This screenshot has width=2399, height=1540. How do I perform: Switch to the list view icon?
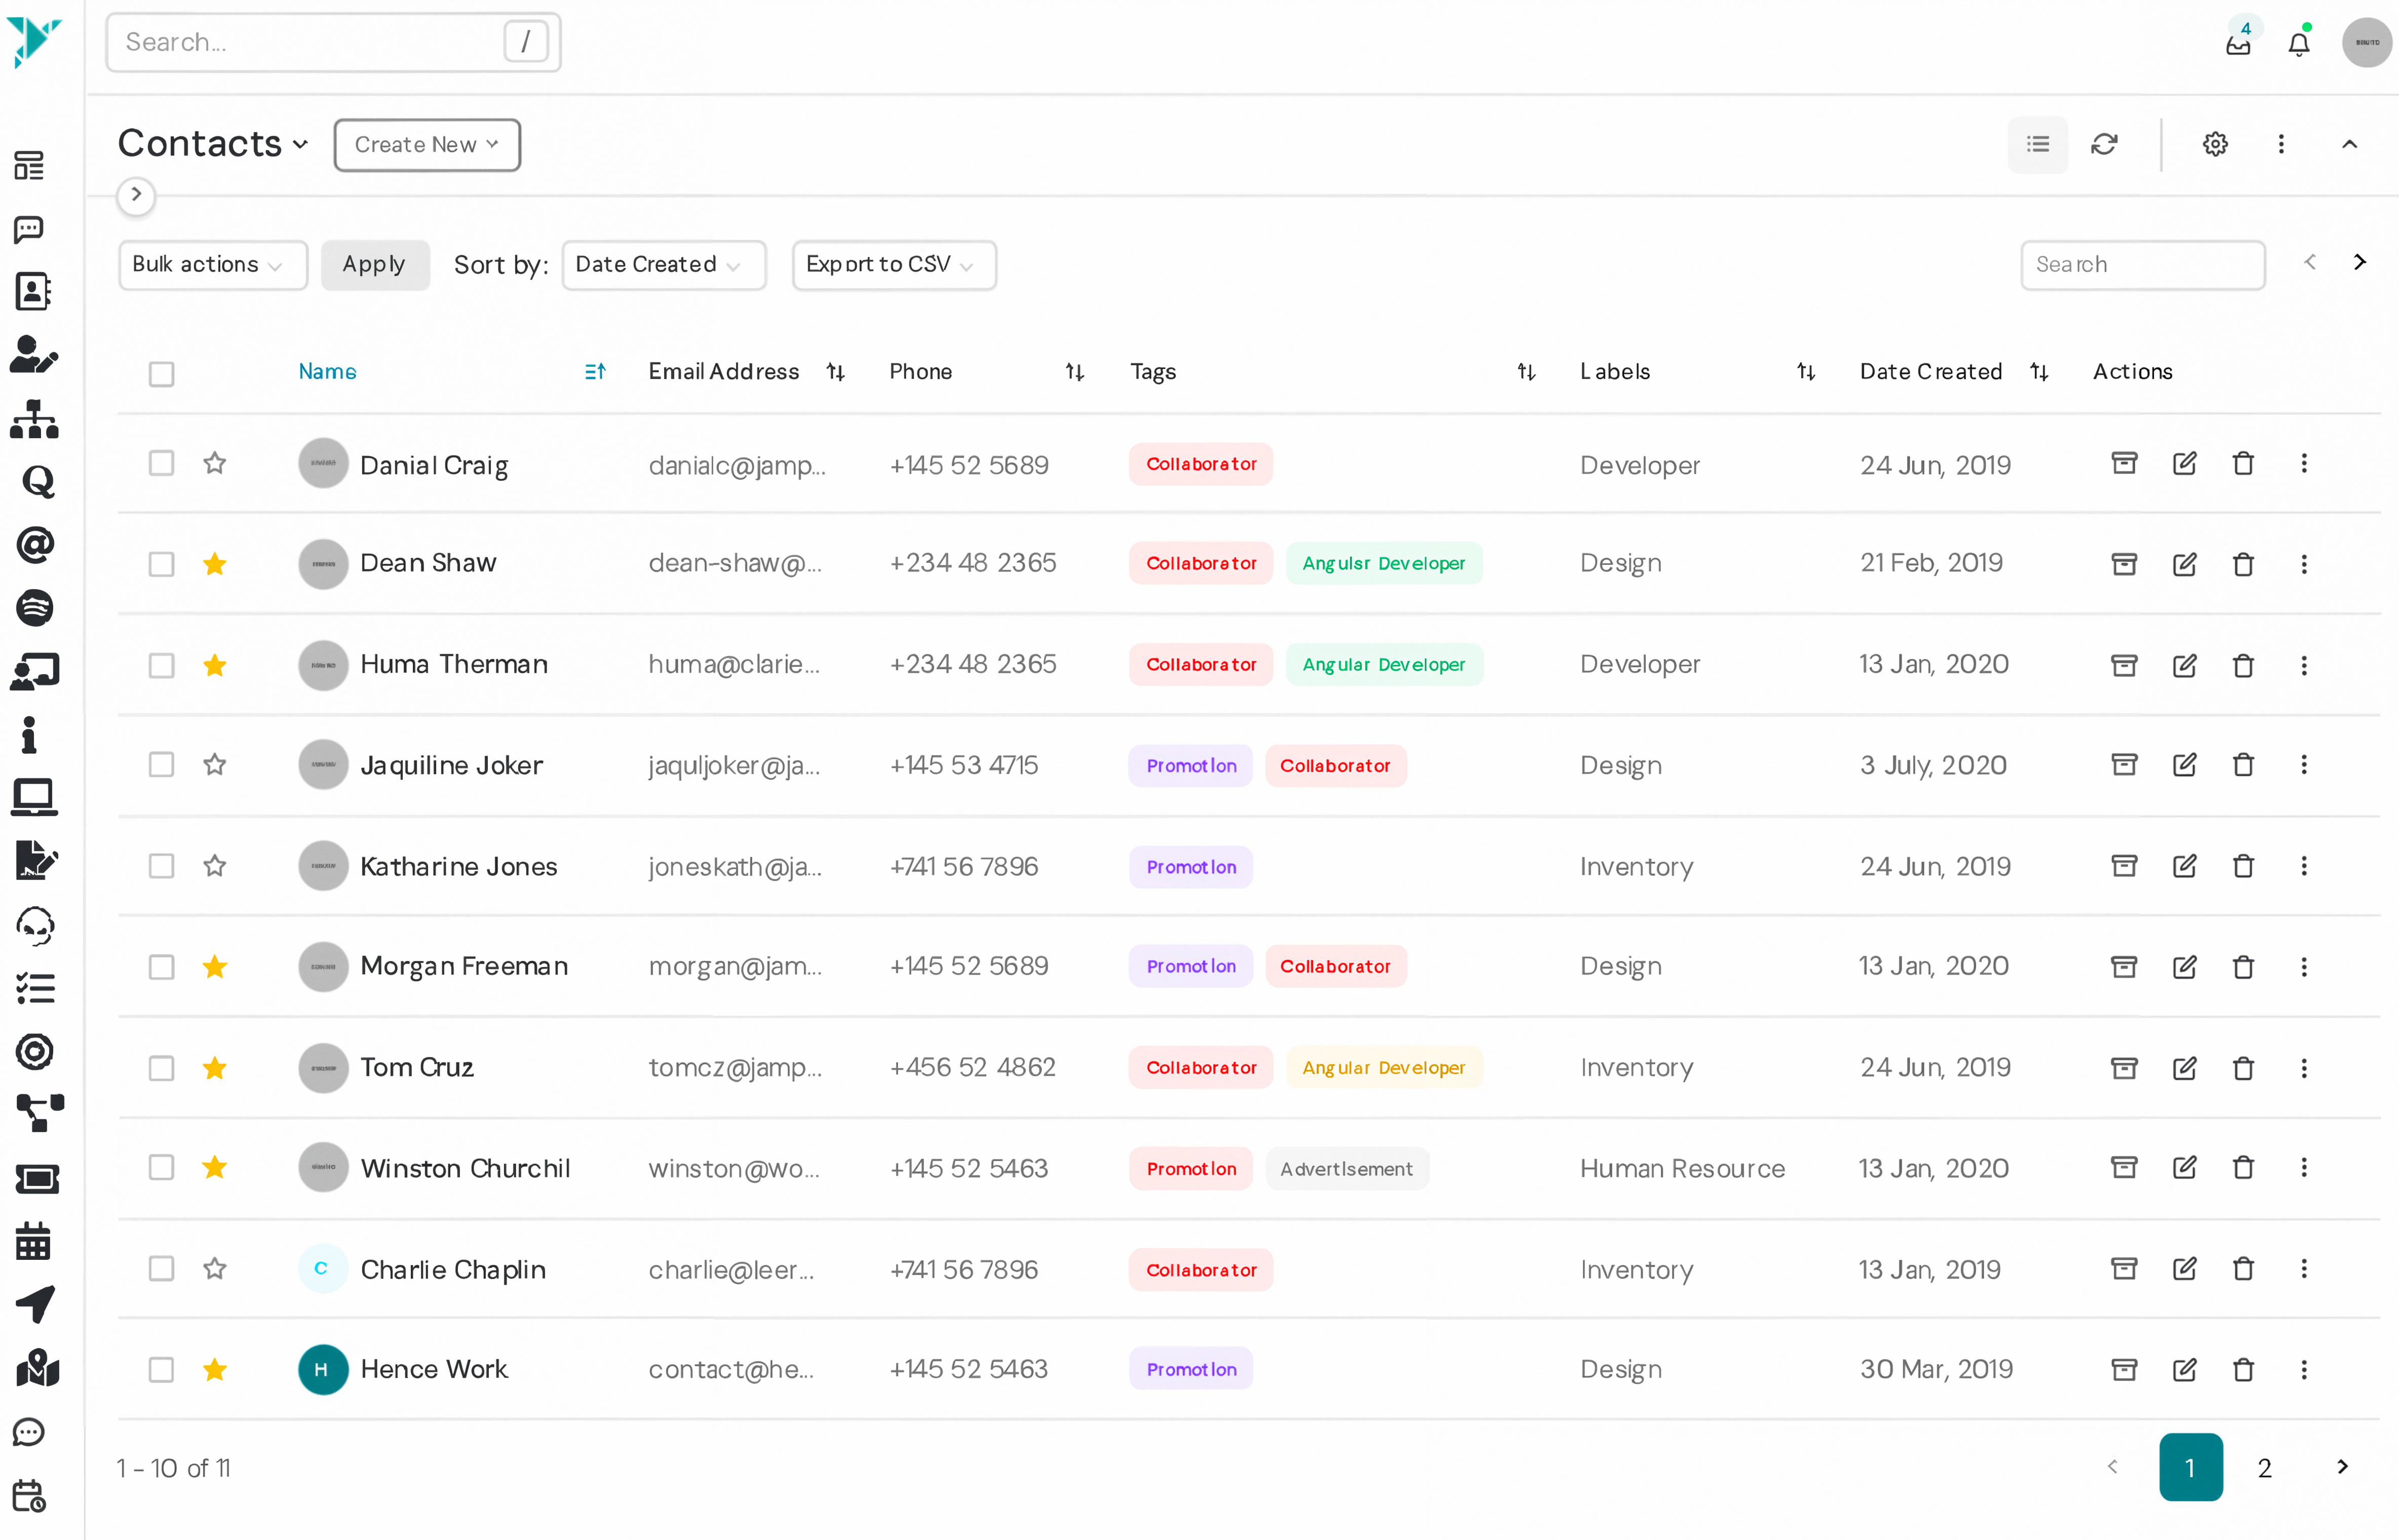click(2037, 144)
